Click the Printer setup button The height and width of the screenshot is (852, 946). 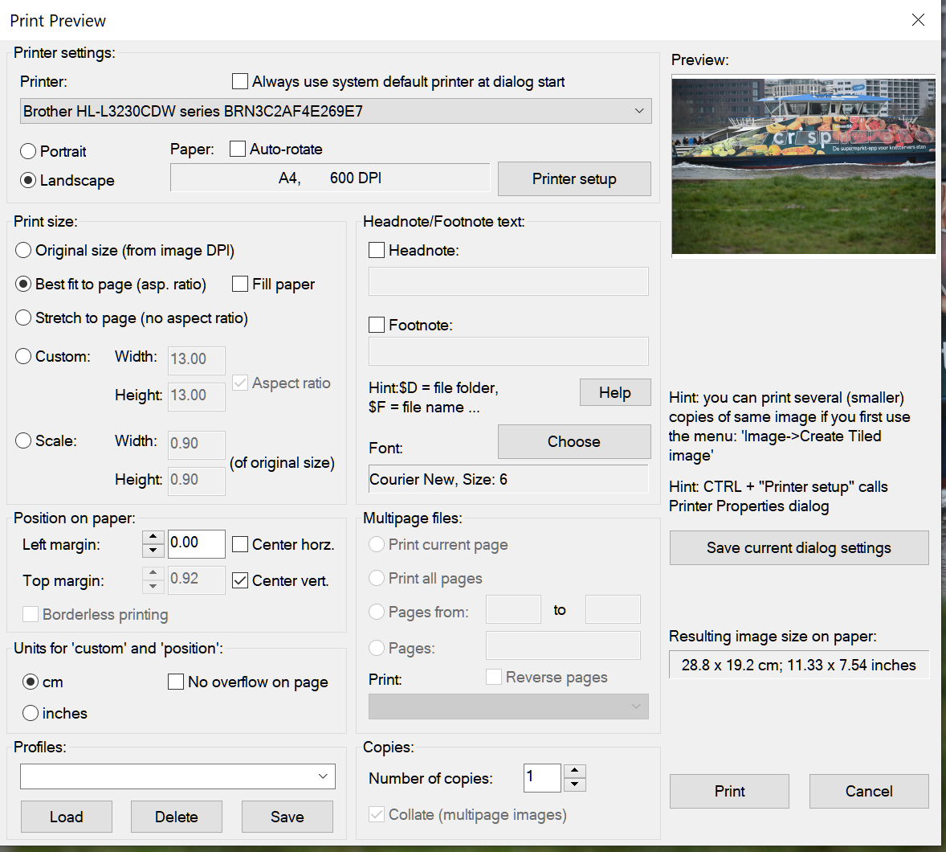pyautogui.click(x=574, y=178)
